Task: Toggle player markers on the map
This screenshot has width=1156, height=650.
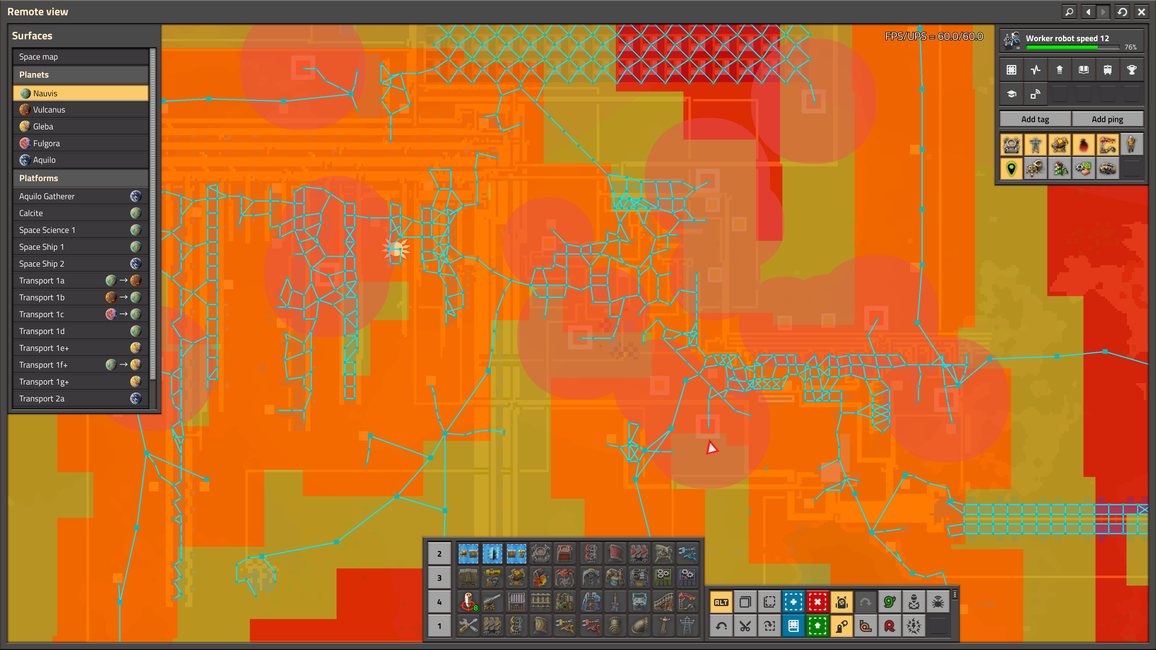Action: pos(1132,145)
